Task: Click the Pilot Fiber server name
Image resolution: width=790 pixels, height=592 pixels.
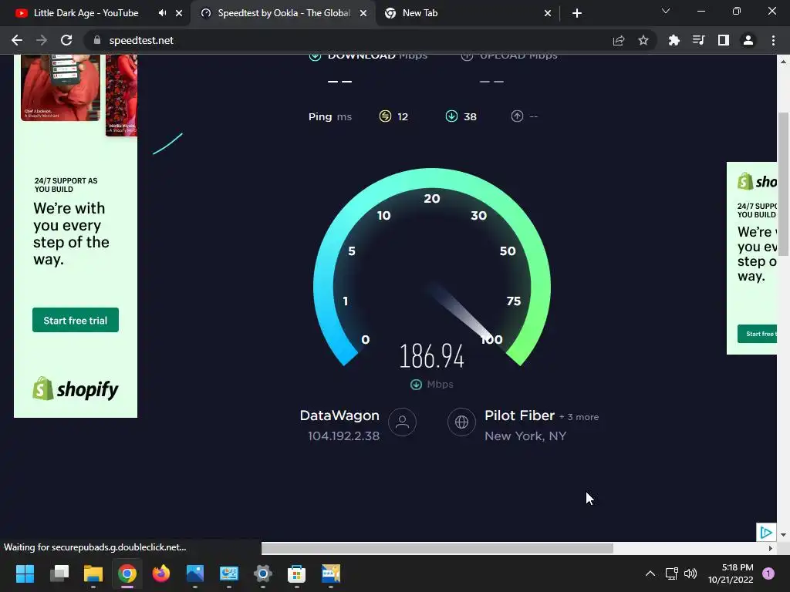Action: tap(519, 415)
